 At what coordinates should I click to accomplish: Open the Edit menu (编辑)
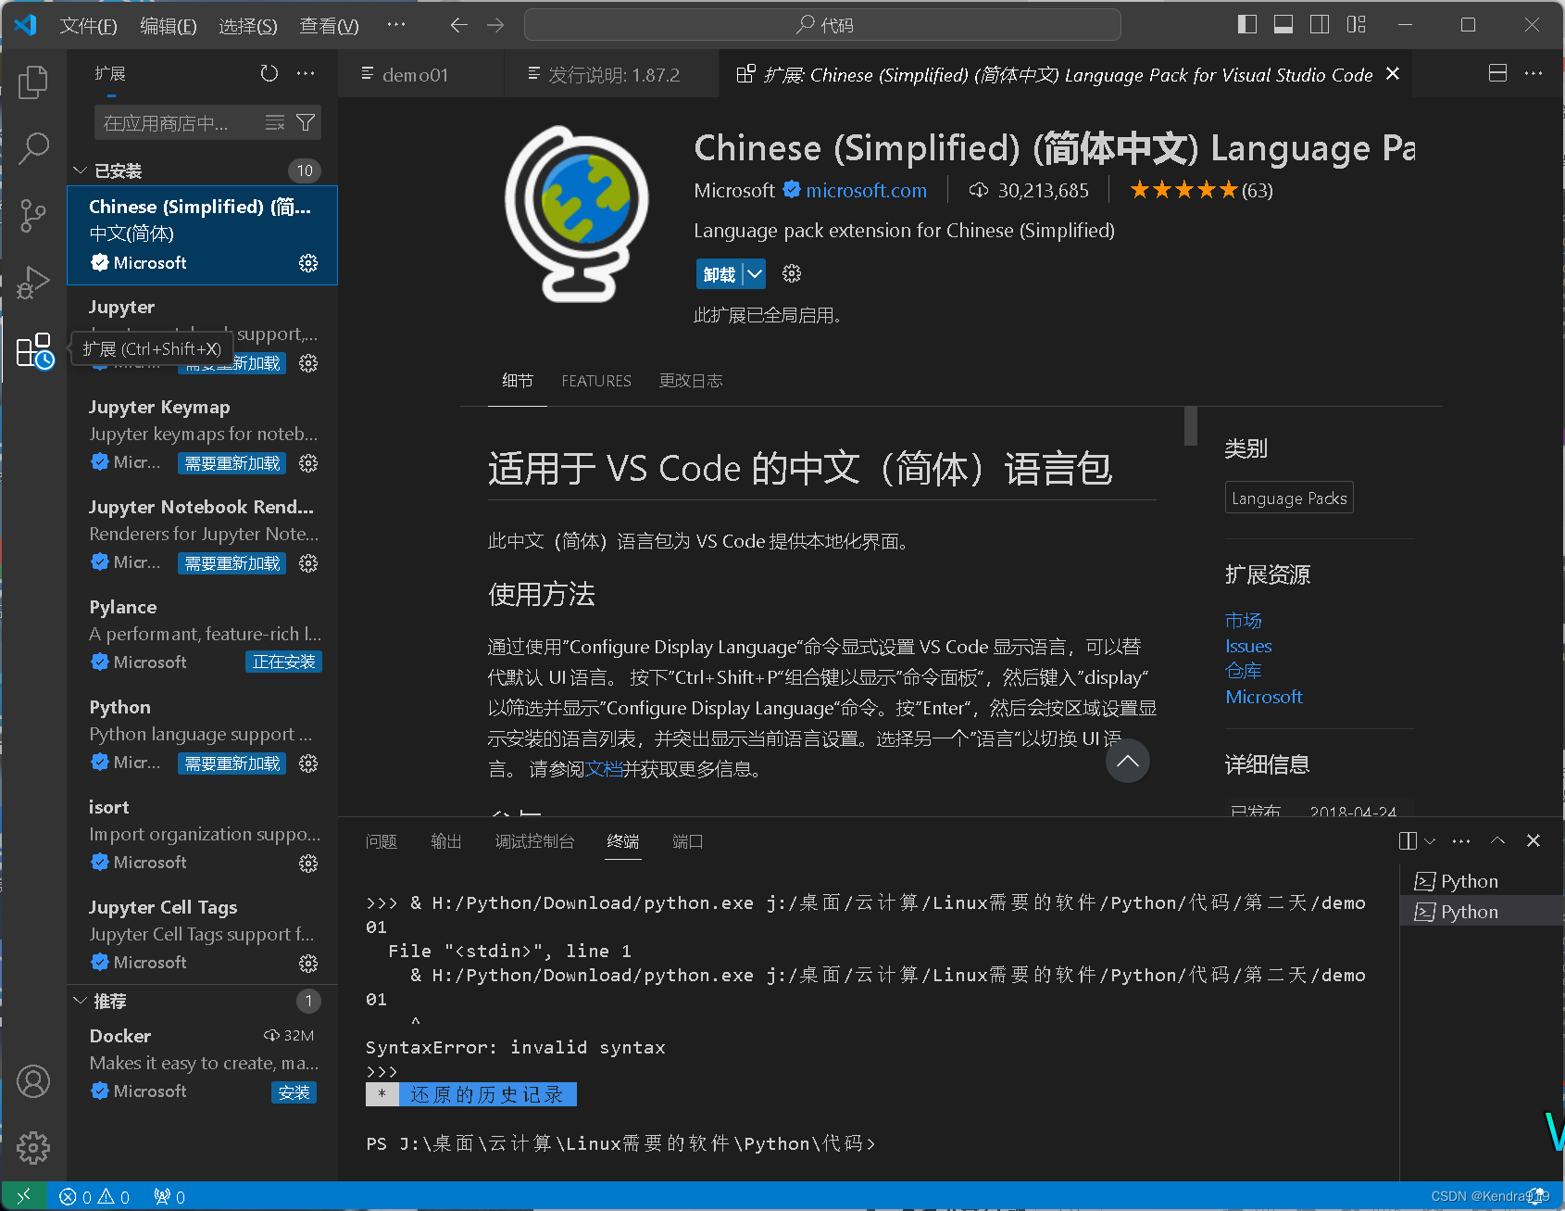[168, 25]
